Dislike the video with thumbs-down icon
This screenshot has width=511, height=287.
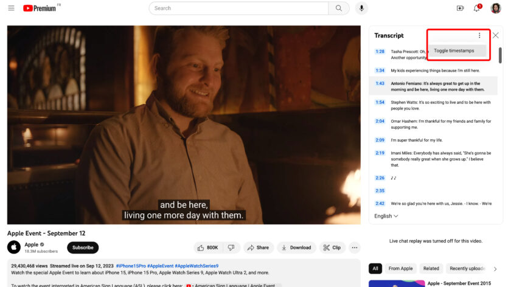[x=231, y=247]
